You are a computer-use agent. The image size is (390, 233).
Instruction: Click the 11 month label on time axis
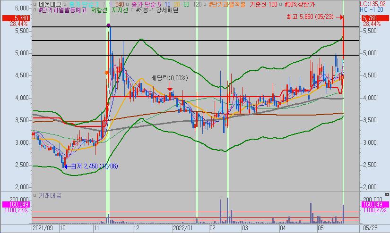point(97,228)
